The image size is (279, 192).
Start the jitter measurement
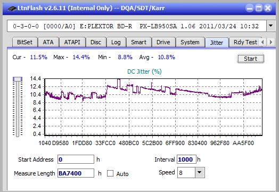tap(251, 59)
